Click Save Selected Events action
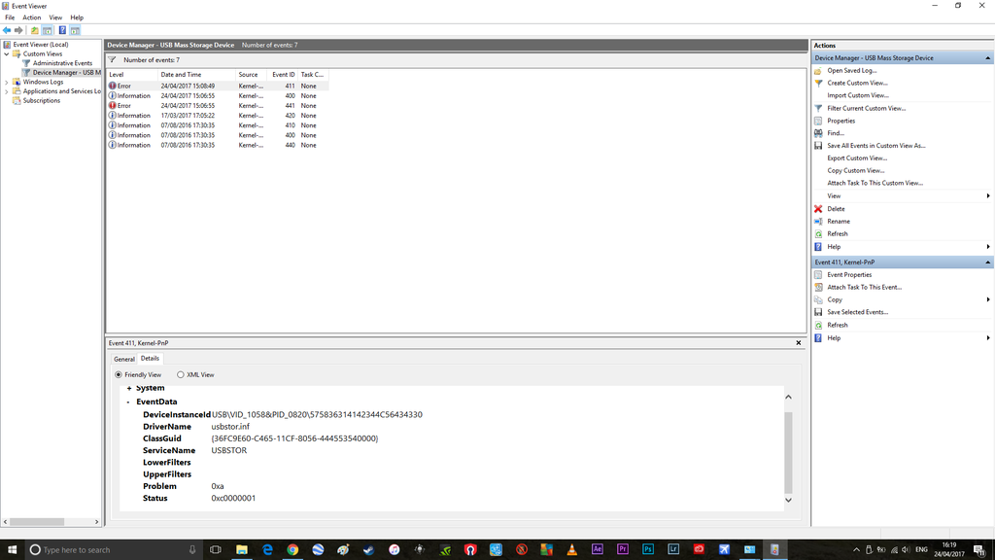The width and height of the screenshot is (995, 560). click(857, 312)
